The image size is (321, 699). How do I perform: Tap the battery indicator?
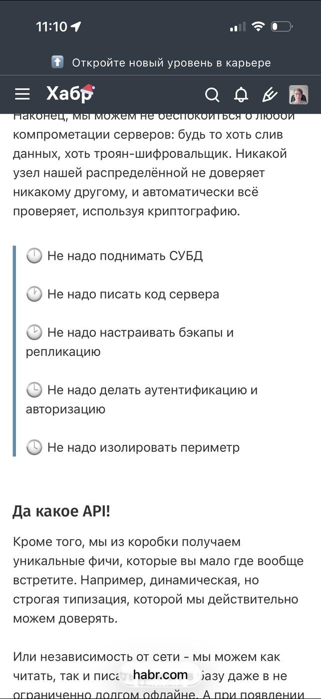click(x=282, y=26)
